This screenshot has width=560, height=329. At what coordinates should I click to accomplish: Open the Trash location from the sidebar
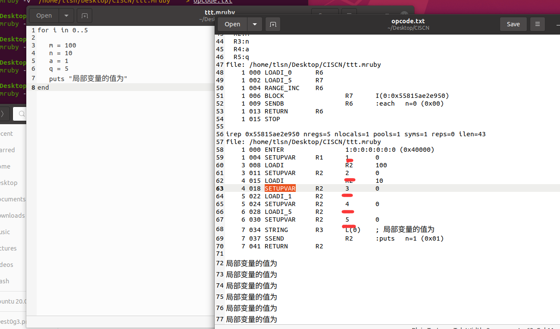[11, 281]
